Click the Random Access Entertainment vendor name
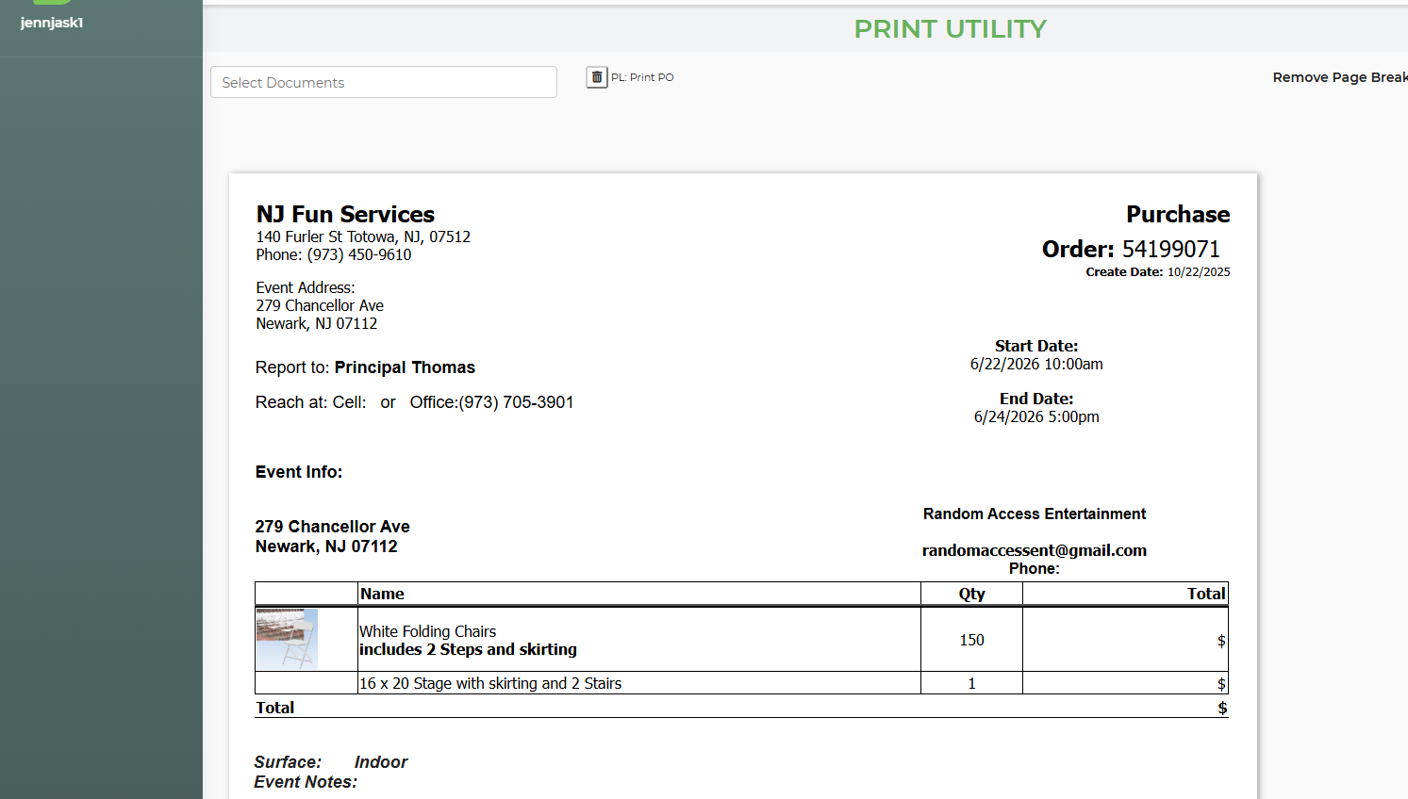Viewport: 1408px width, 799px height. point(1035,514)
